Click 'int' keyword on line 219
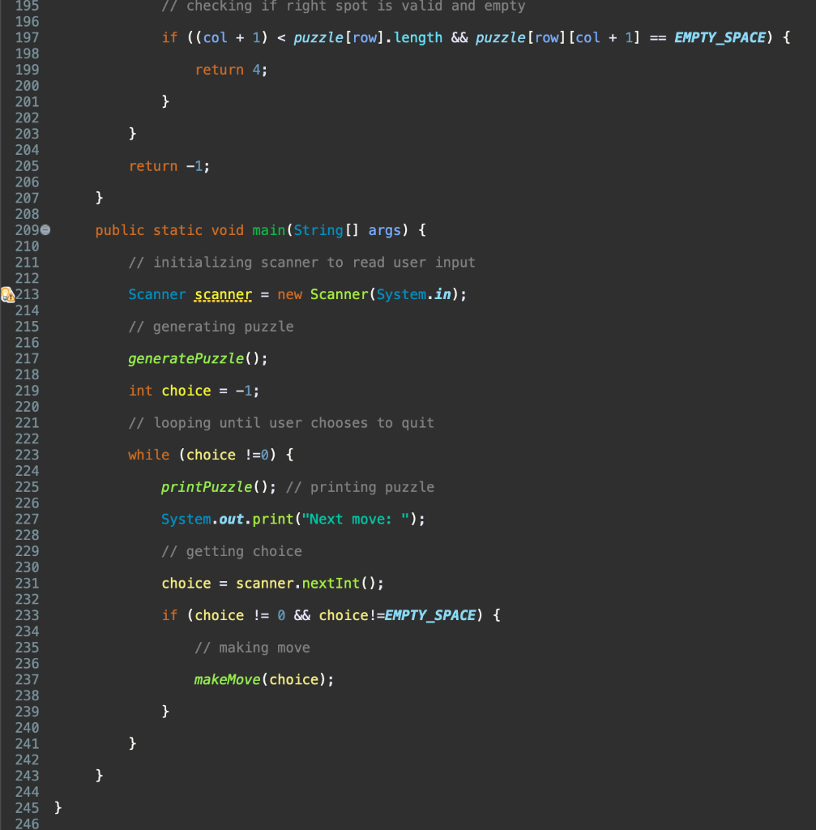Viewport: 816px width, 830px height. [x=141, y=391]
